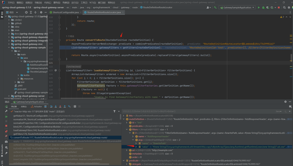This screenshot has height=166, width=293.
Task: Toggle the method override gutter marker on line 123
Action: point(55,70)
